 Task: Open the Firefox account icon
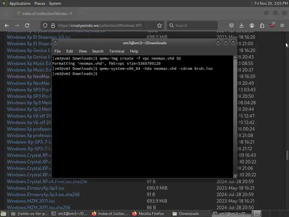coord(252,25)
